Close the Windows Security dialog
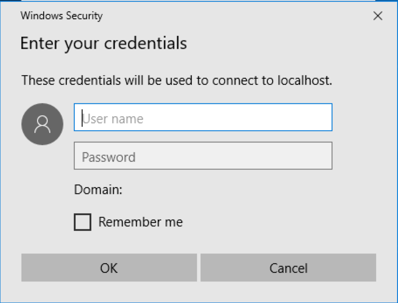Image resolution: width=398 pixels, height=303 pixels. [378, 16]
